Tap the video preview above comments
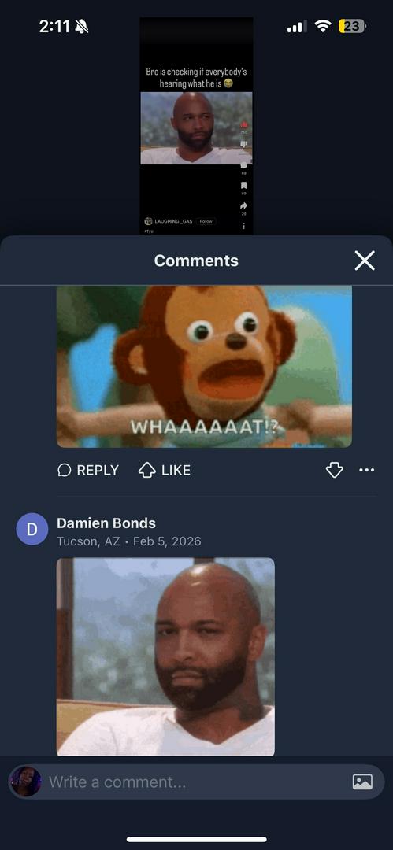Viewport: 393px width, 850px height. (x=197, y=126)
